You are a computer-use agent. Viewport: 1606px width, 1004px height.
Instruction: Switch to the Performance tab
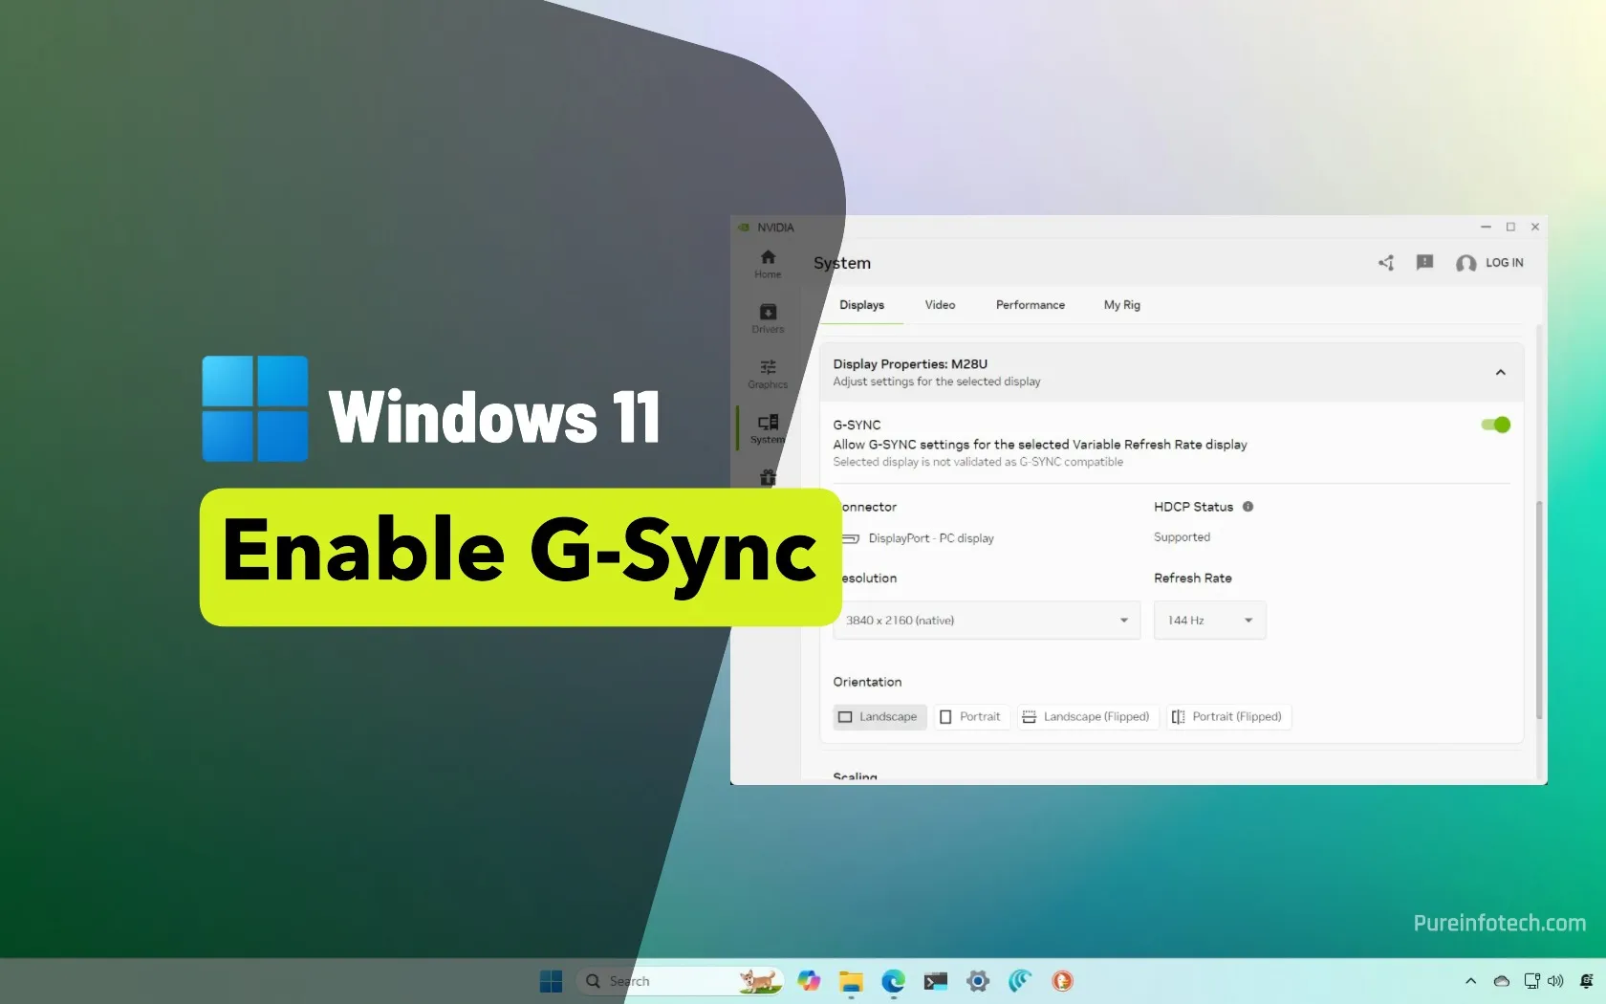click(1030, 305)
